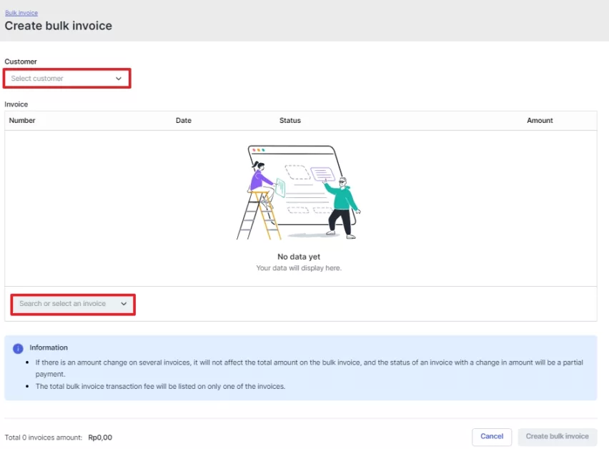Click the chevron in invoice search field
Viewport: 609px width, 449px height.
pyautogui.click(x=124, y=304)
